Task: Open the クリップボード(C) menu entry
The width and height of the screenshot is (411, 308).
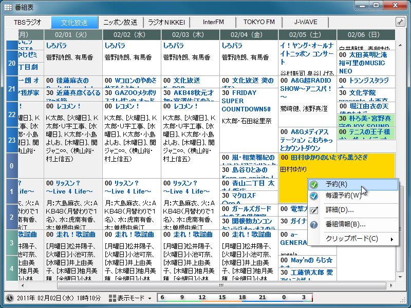Action: 353,239
